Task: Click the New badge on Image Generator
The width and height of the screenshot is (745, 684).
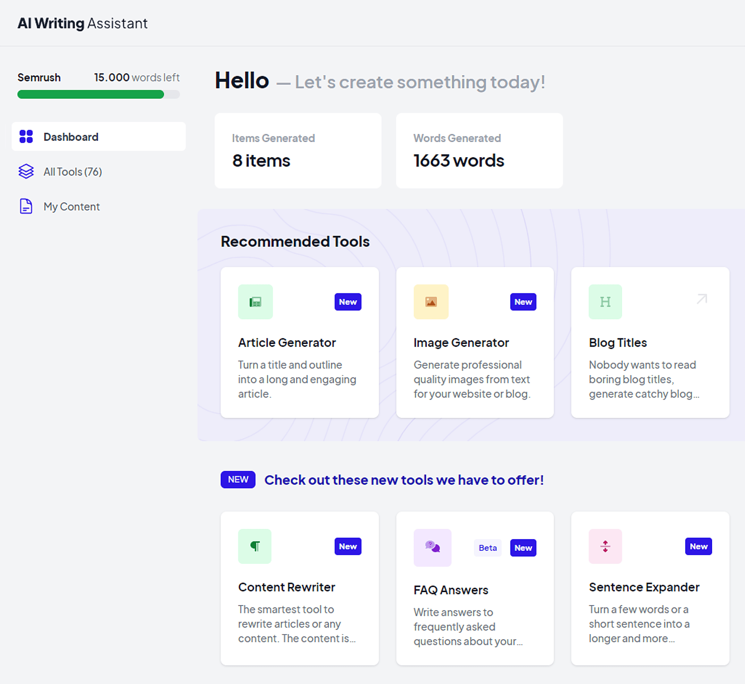Action: [523, 302]
